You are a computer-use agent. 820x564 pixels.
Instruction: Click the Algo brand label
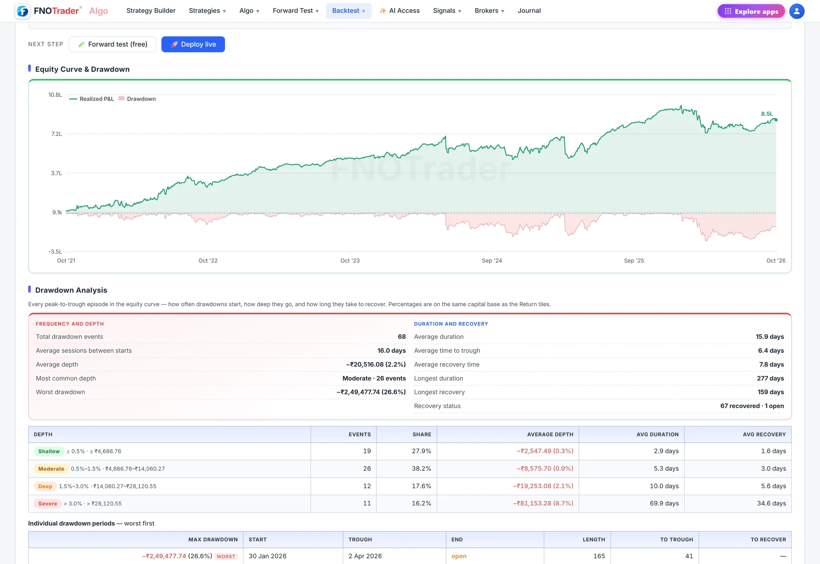(x=99, y=11)
